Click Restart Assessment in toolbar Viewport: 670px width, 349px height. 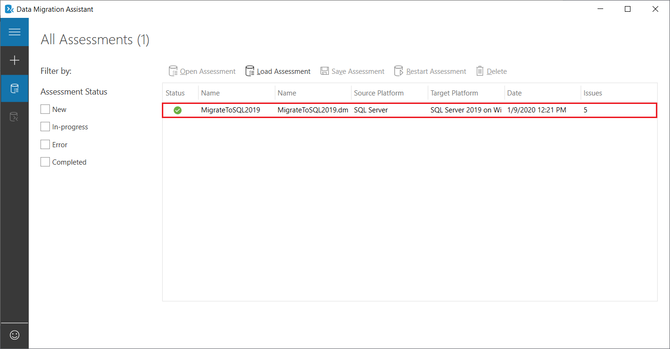click(430, 71)
